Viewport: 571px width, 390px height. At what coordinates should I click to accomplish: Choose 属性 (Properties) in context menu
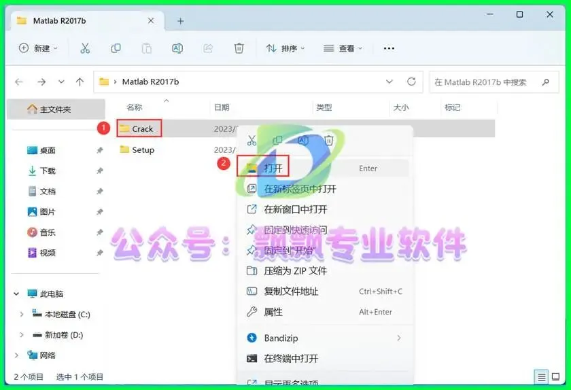coord(323,312)
